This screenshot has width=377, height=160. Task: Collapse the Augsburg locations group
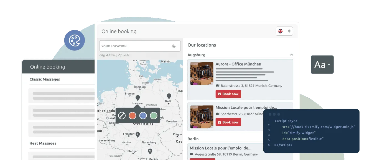coord(291,55)
